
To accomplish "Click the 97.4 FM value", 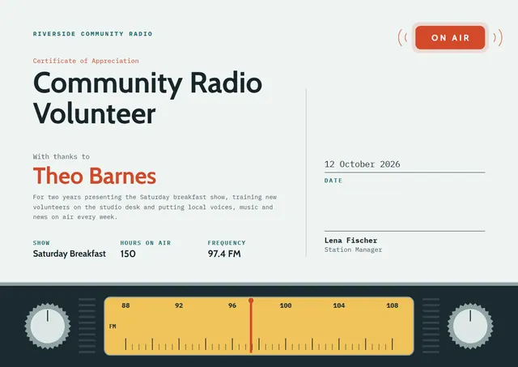I will tap(224, 254).
